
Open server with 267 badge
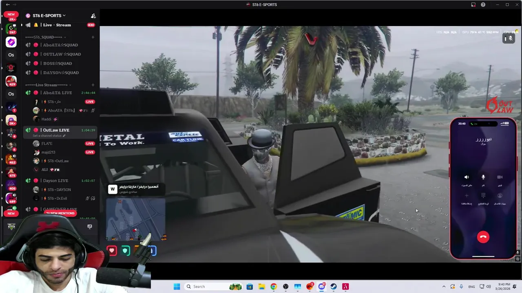click(11, 28)
